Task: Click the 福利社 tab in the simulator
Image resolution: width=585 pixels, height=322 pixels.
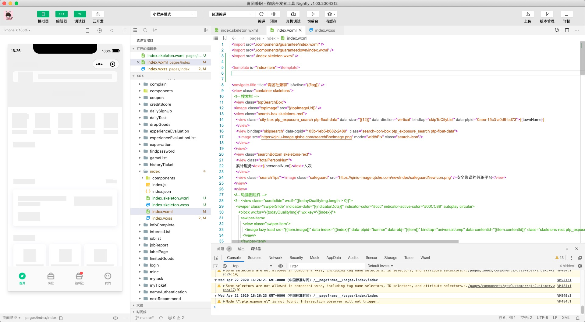Action: coord(79,278)
